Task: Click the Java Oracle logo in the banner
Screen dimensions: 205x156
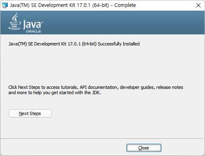Action: point(26,23)
